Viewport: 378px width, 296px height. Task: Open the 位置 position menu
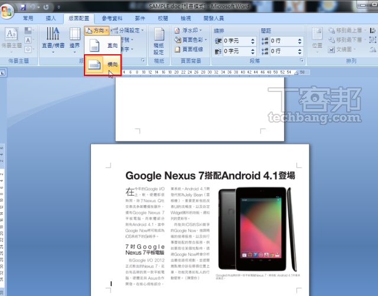click(317, 41)
